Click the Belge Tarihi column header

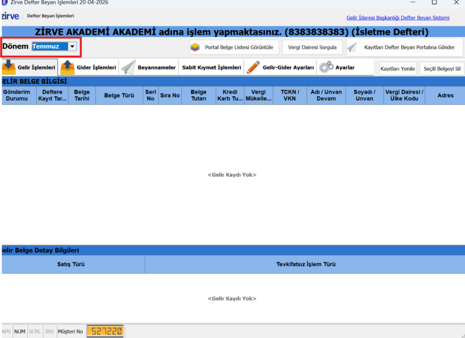(82, 95)
